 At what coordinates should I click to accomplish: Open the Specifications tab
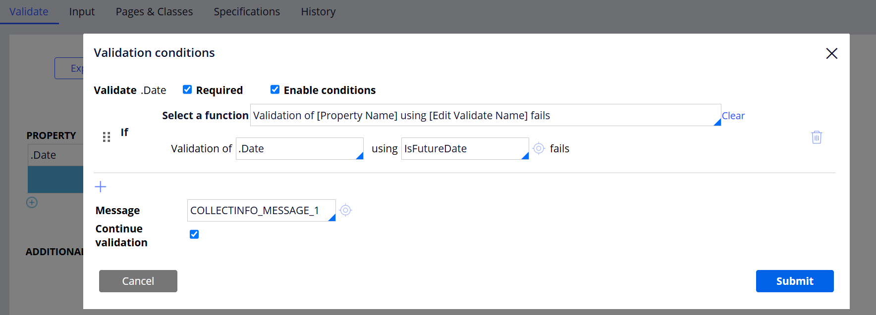click(x=247, y=11)
